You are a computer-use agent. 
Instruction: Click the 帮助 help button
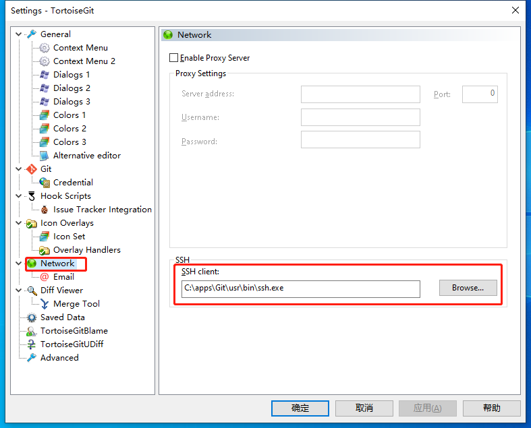[x=491, y=408]
